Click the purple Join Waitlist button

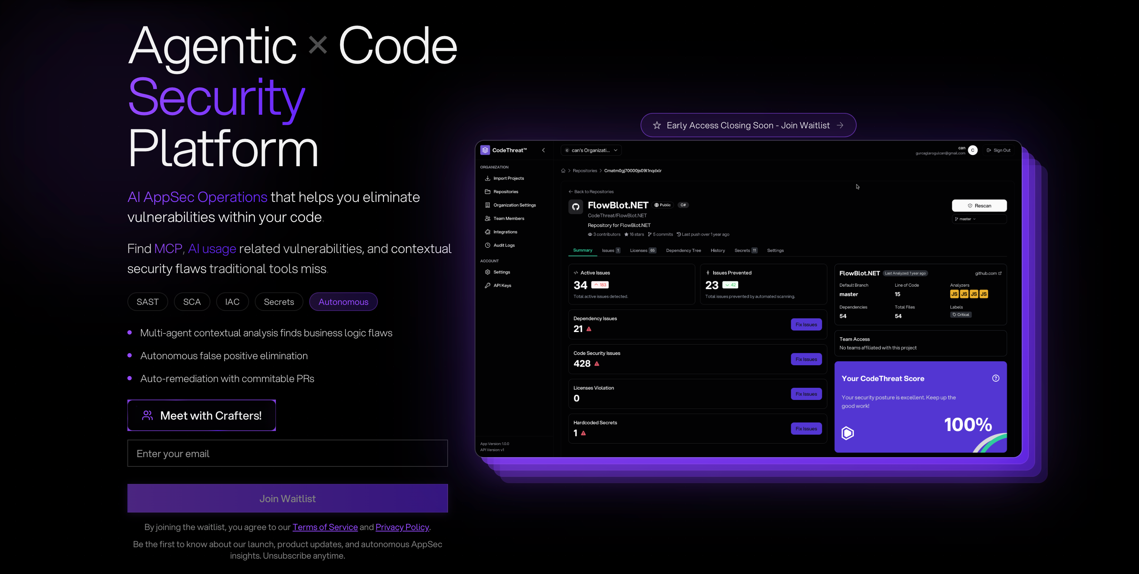click(287, 498)
